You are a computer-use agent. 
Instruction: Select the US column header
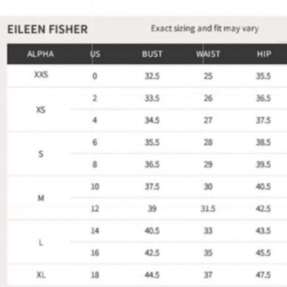(x=95, y=54)
